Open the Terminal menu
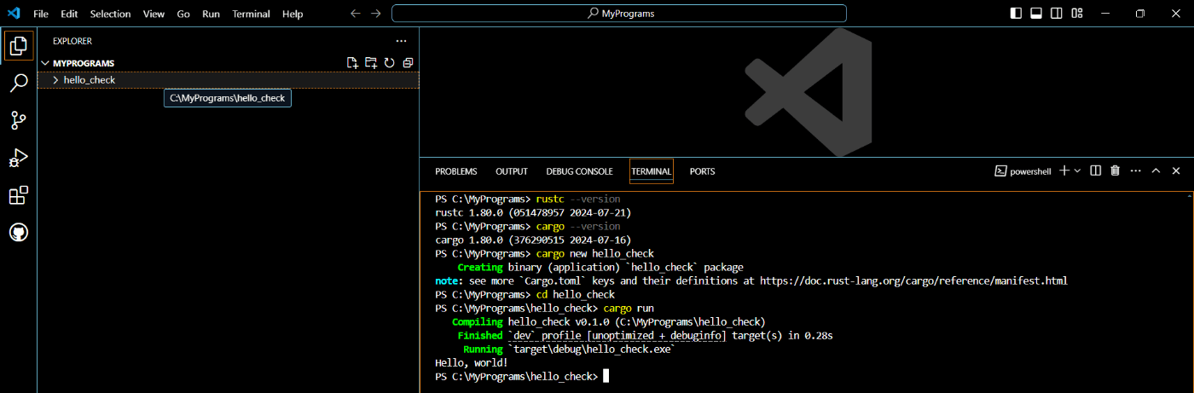Viewport: 1194px width, 393px height. coord(252,14)
